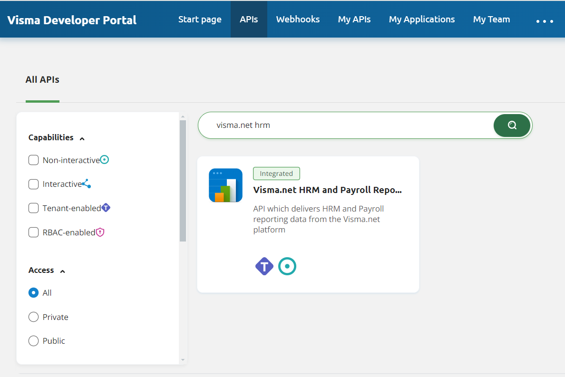This screenshot has width=565, height=377.
Task: Open the ellipsis navigation menu
Action: tap(544, 21)
